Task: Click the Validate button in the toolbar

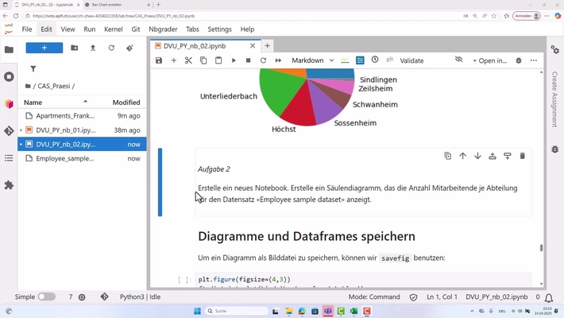Action: tap(411, 60)
